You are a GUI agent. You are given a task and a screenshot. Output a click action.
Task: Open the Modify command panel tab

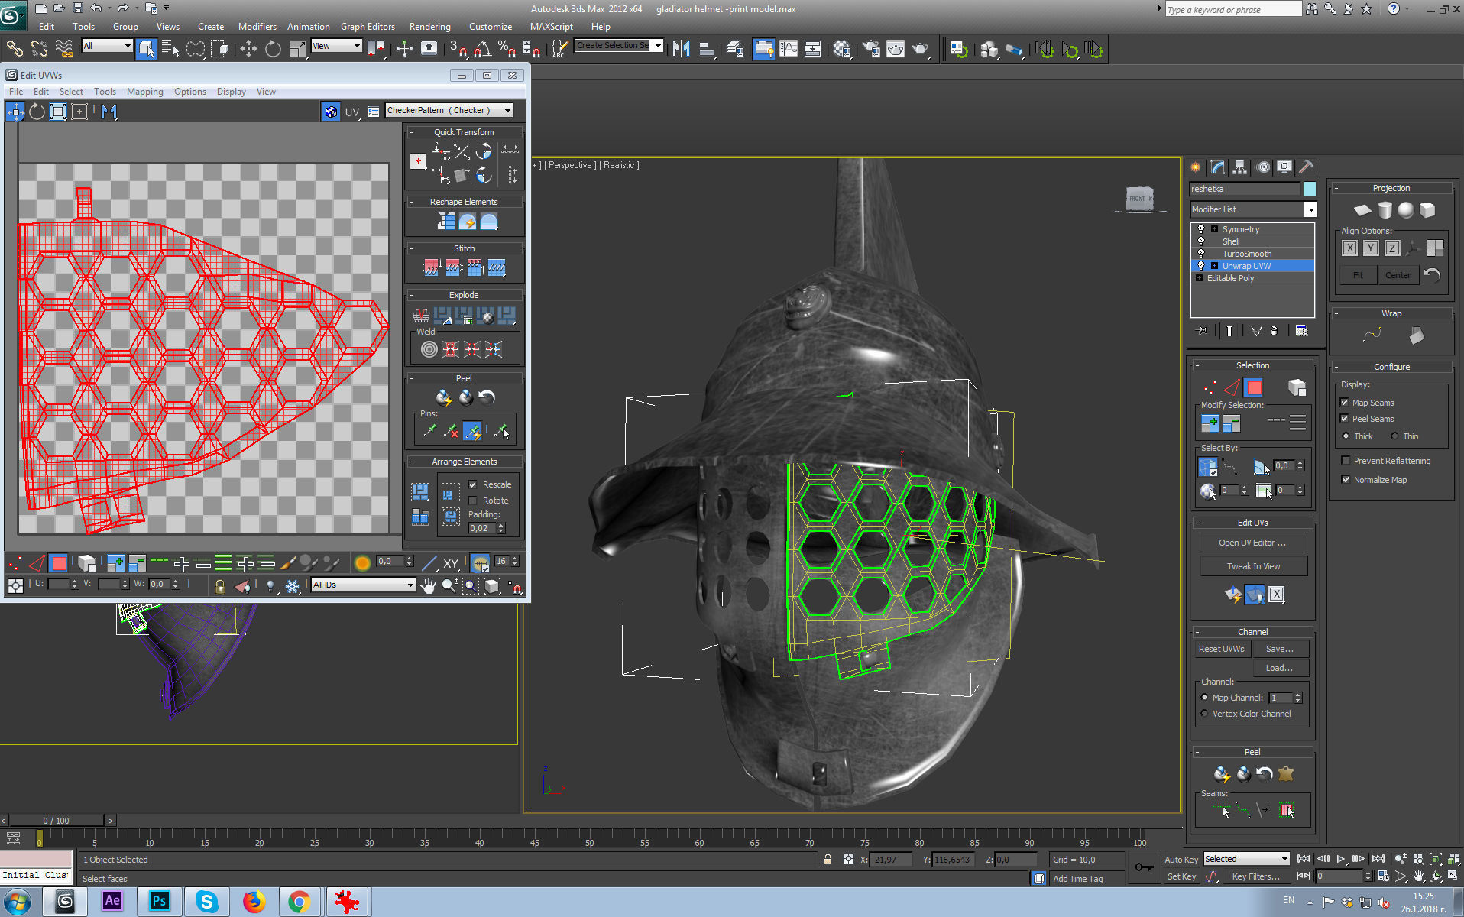1217,167
